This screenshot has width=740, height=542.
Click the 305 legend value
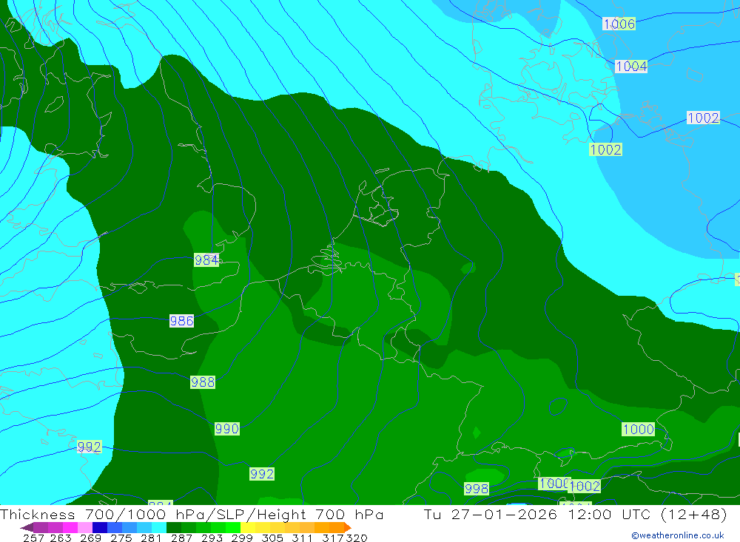pos(272,538)
